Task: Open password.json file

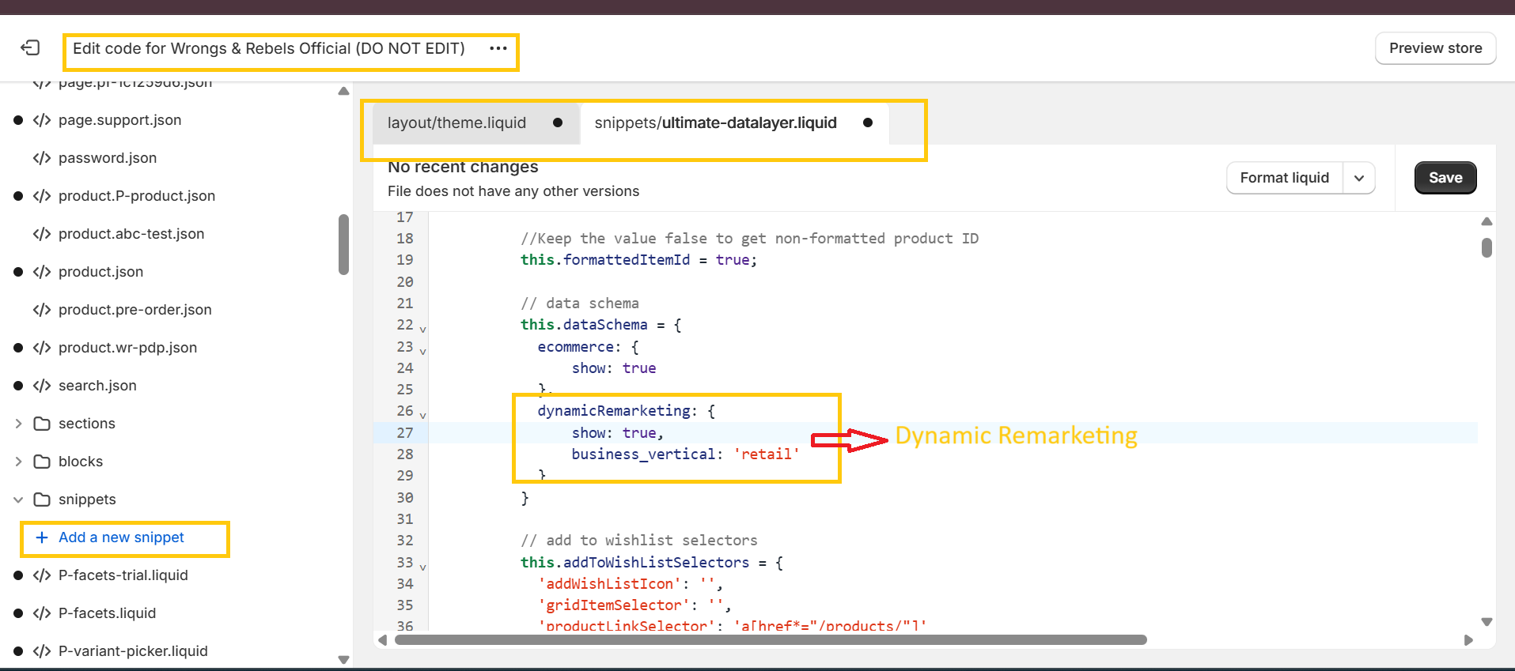Action: pyautogui.click(x=108, y=158)
